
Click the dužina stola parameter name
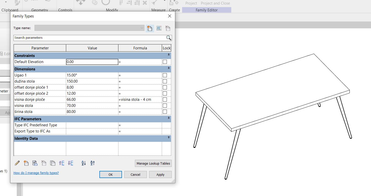pos(25,81)
